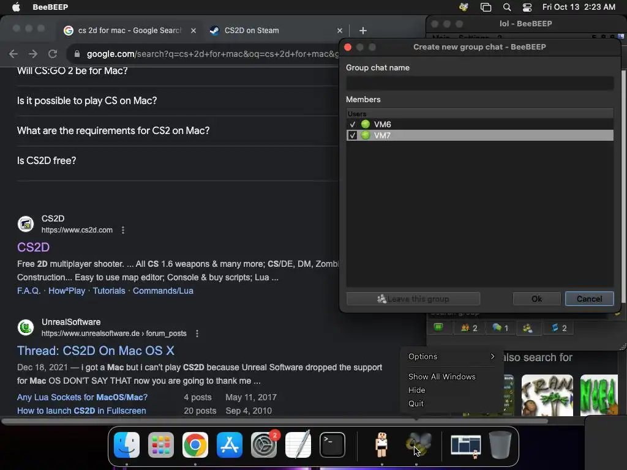Close the CS2D on Steam tab
This screenshot has height=470, width=627.
point(339,31)
